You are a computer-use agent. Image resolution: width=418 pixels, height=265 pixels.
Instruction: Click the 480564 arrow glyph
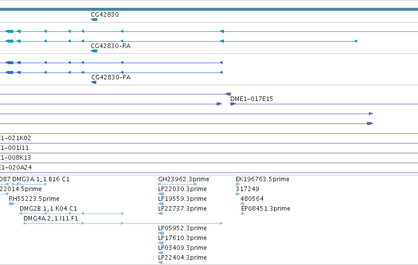pos(242,204)
